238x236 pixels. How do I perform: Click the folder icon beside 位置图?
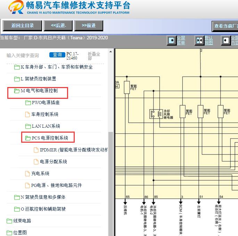pos(9,233)
